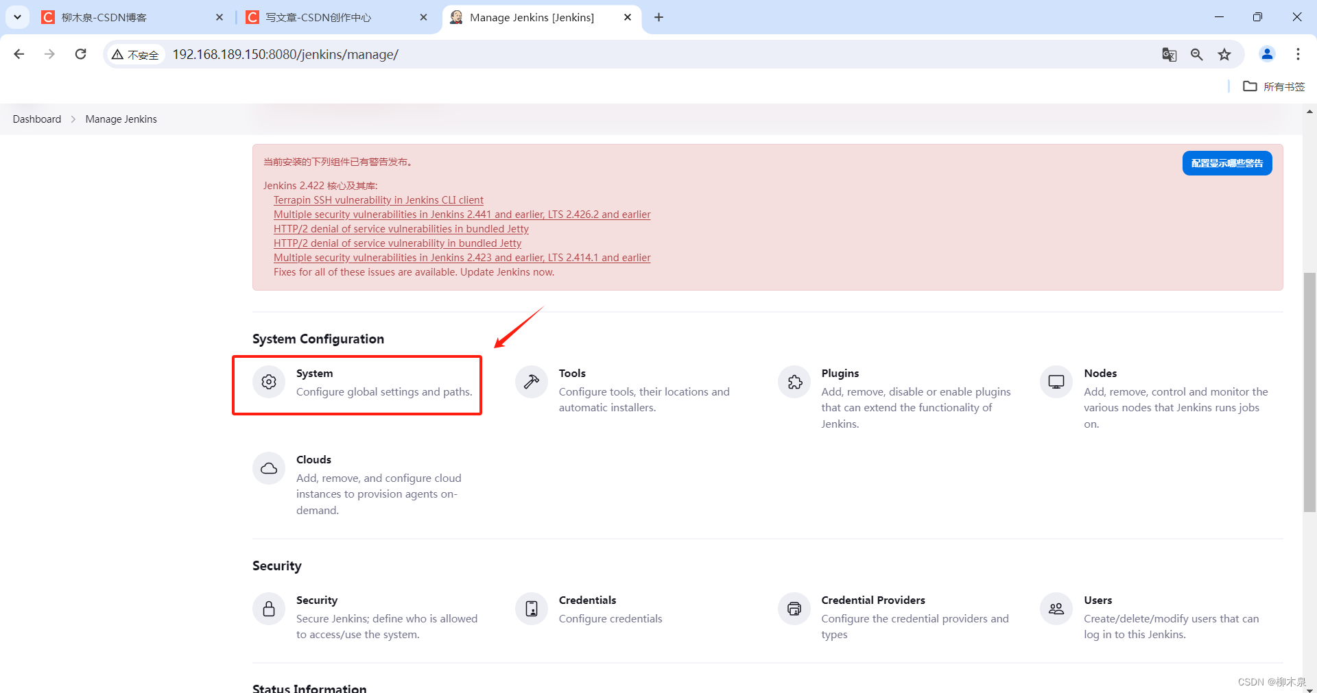This screenshot has width=1317, height=693.
Task: Open HTTP/2 vulnerabilities in bundled Jetty link
Action: [401, 229]
